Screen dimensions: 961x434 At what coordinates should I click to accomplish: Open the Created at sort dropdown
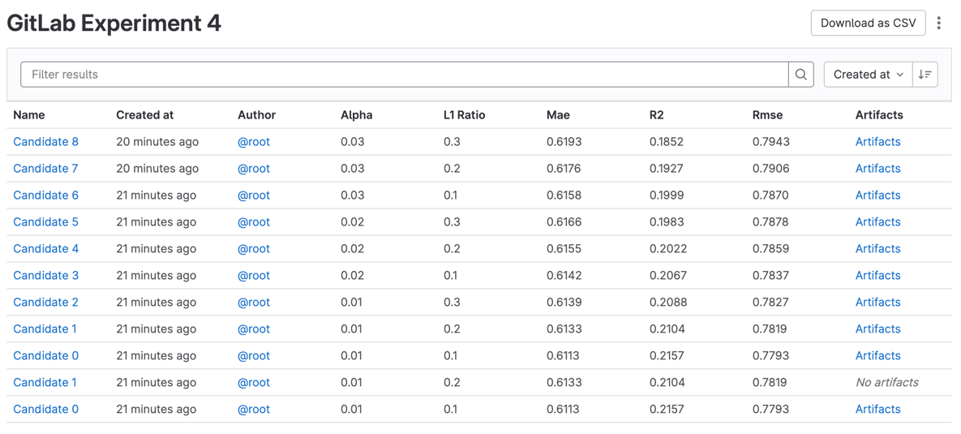tap(868, 75)
